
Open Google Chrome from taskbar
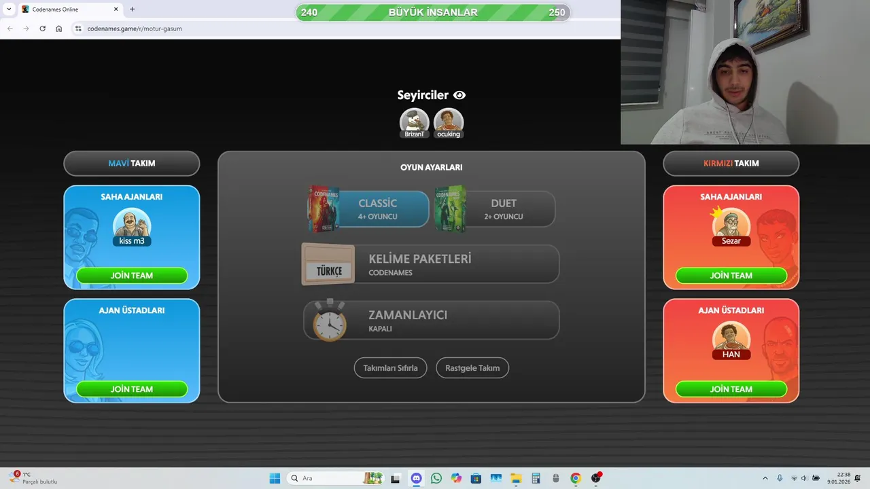(576, 478)
